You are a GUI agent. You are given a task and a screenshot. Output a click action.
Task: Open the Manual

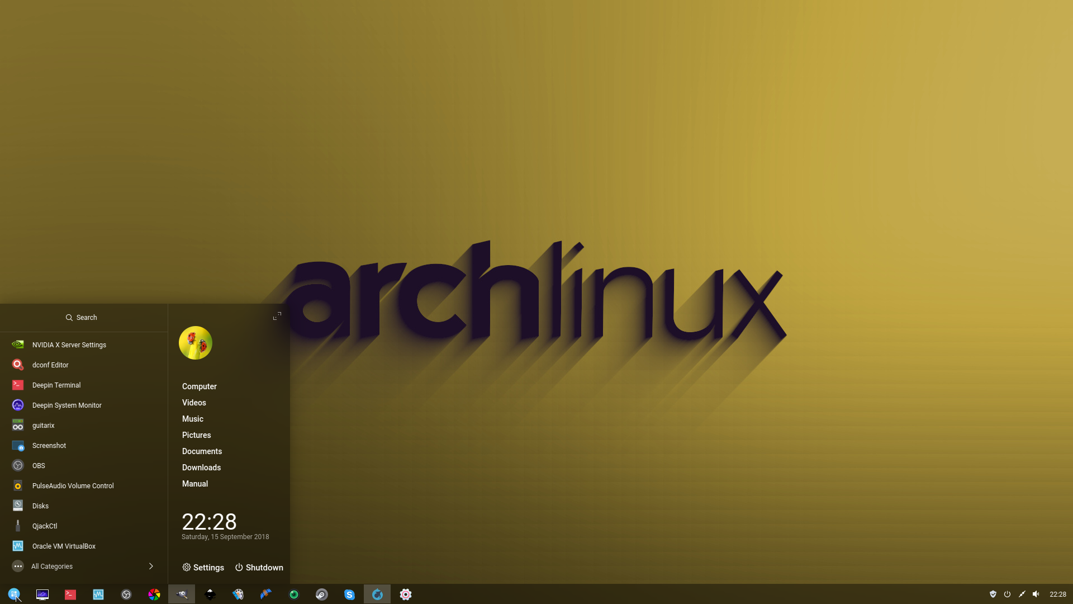coord(195,484)
